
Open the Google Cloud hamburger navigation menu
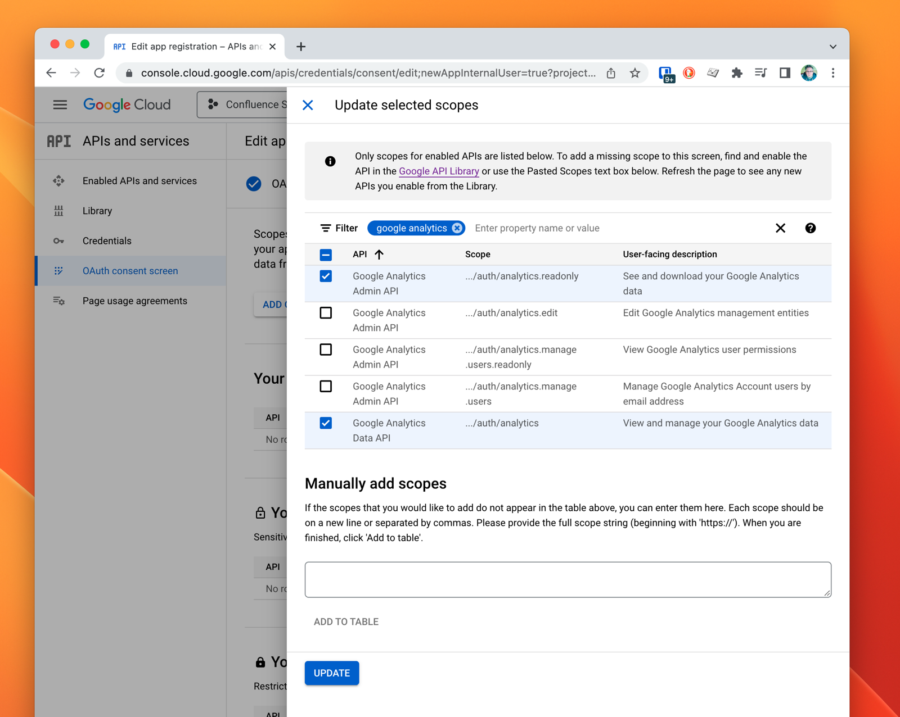tap(60, 105)
